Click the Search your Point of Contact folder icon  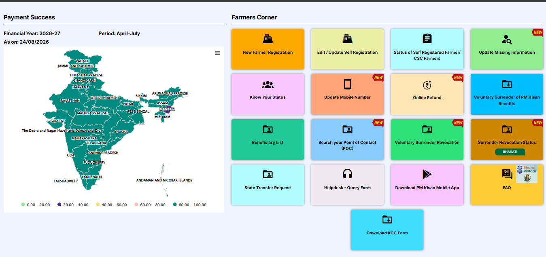[347, 129]
